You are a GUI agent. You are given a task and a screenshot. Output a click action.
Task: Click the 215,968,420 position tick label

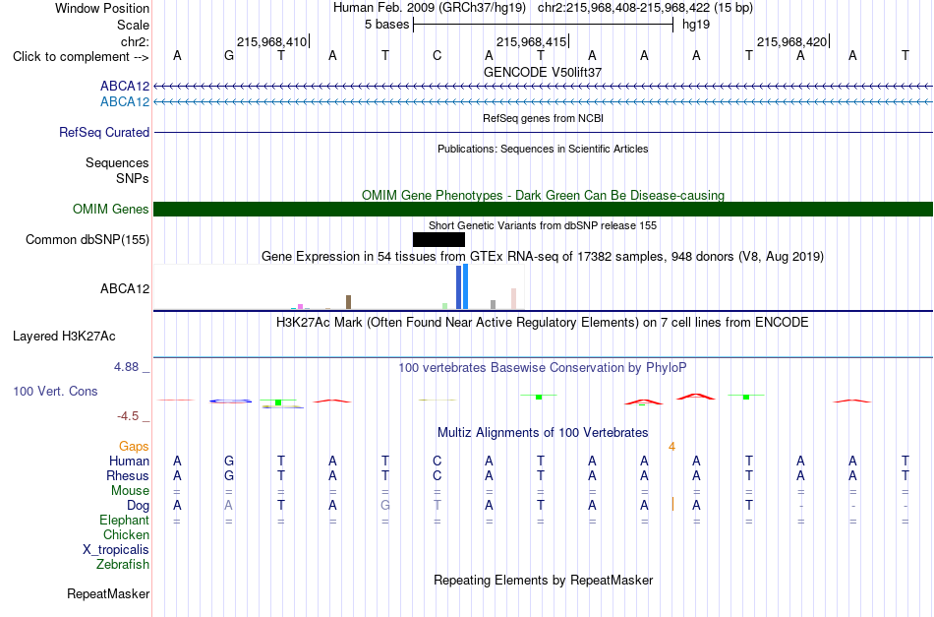point(791,41)
